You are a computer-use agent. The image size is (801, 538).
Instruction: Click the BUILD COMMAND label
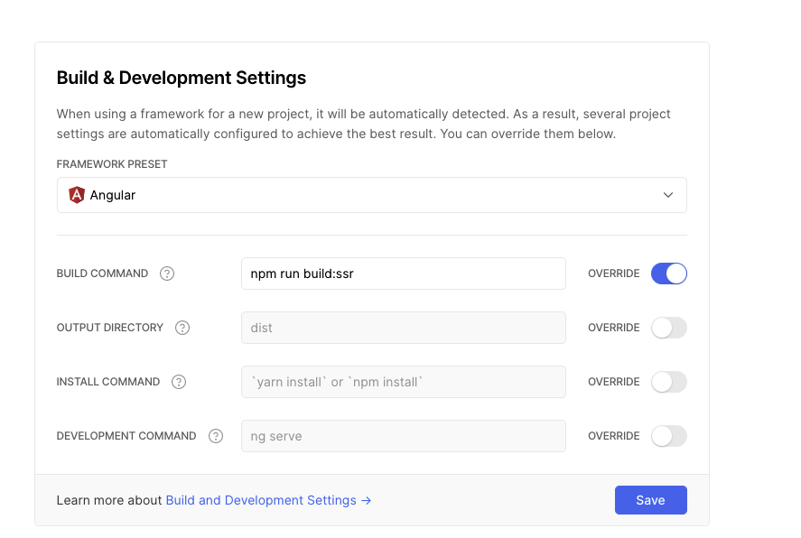[102, 274]
